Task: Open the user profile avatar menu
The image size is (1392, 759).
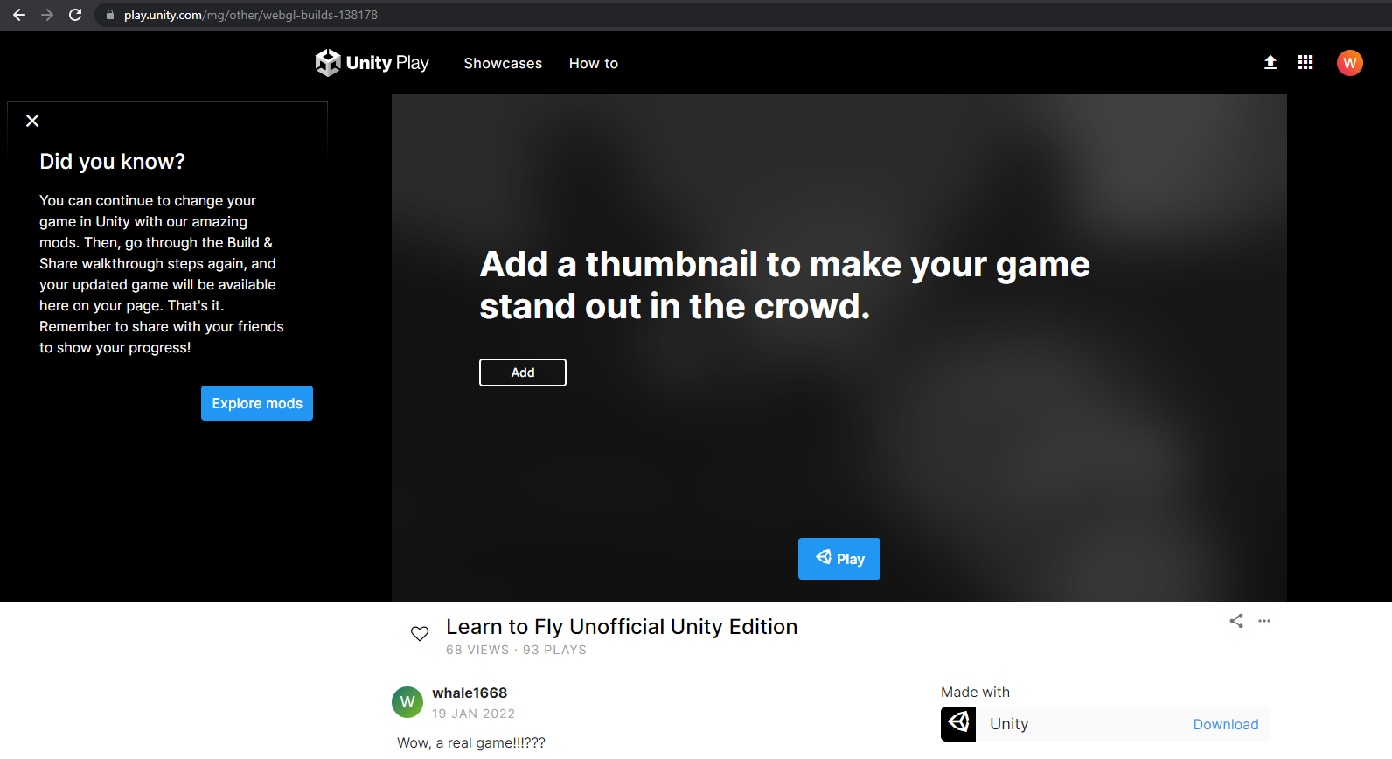Action: point(1349,63)
